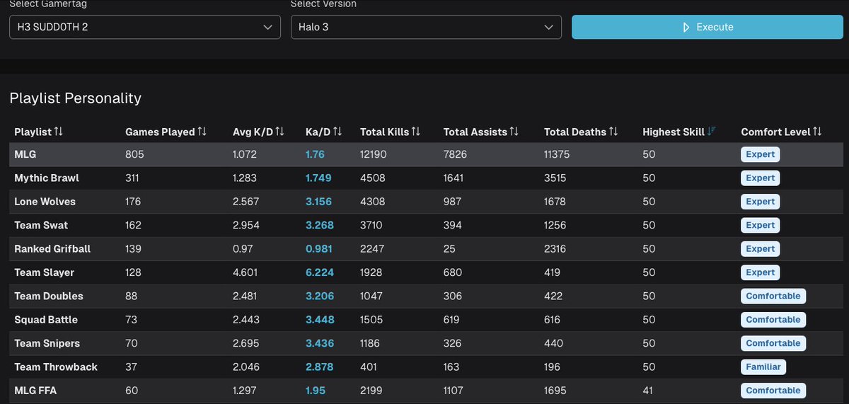Click the Halo 3 version field

tap(426, 27)
